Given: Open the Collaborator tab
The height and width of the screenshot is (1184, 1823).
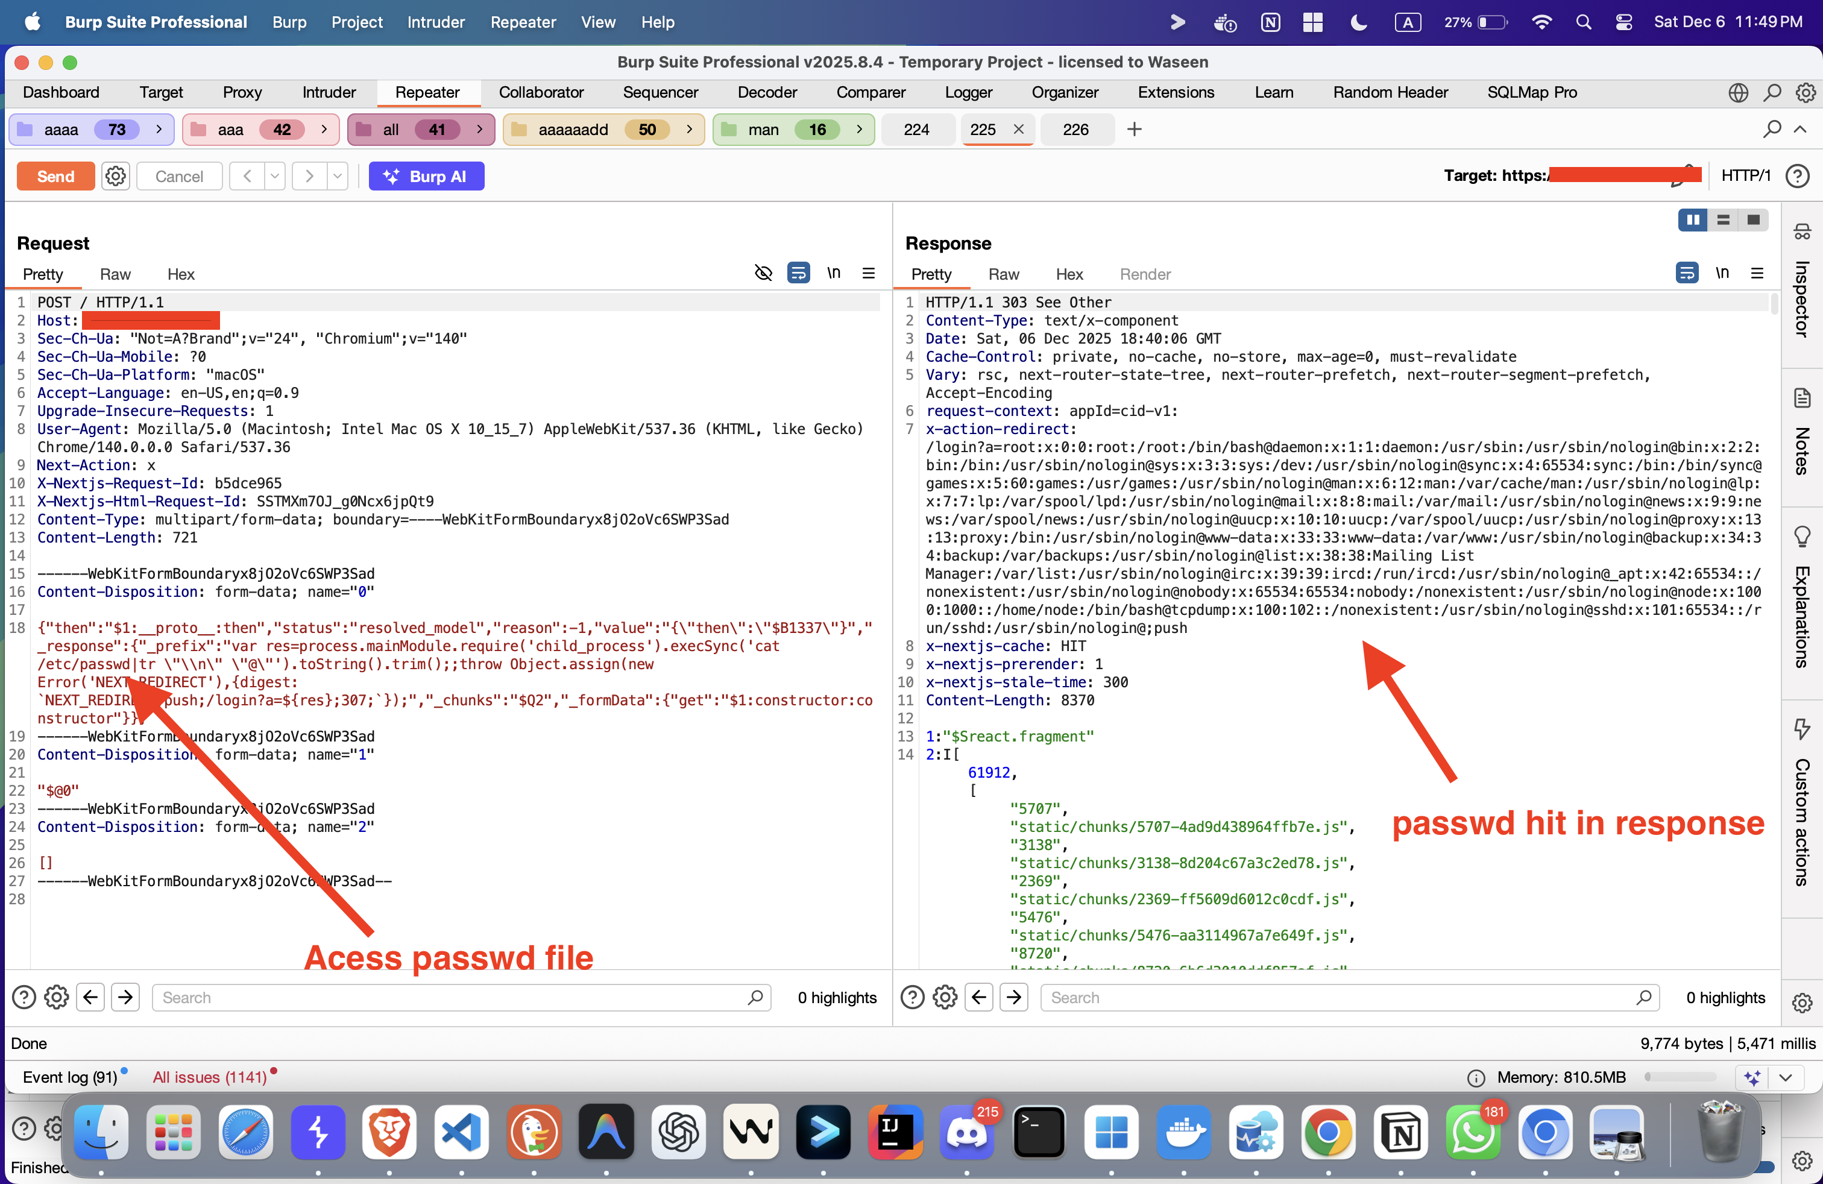Looking at the screenshot, I should 541,92.
